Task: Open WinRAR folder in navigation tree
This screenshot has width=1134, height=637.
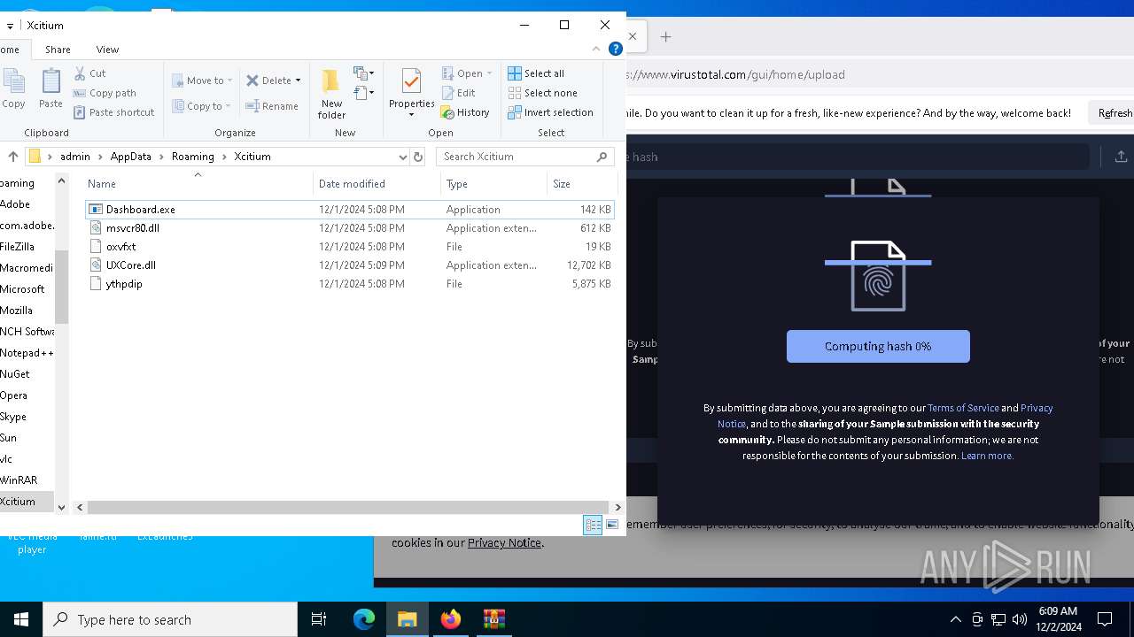Action: point(19,480)
